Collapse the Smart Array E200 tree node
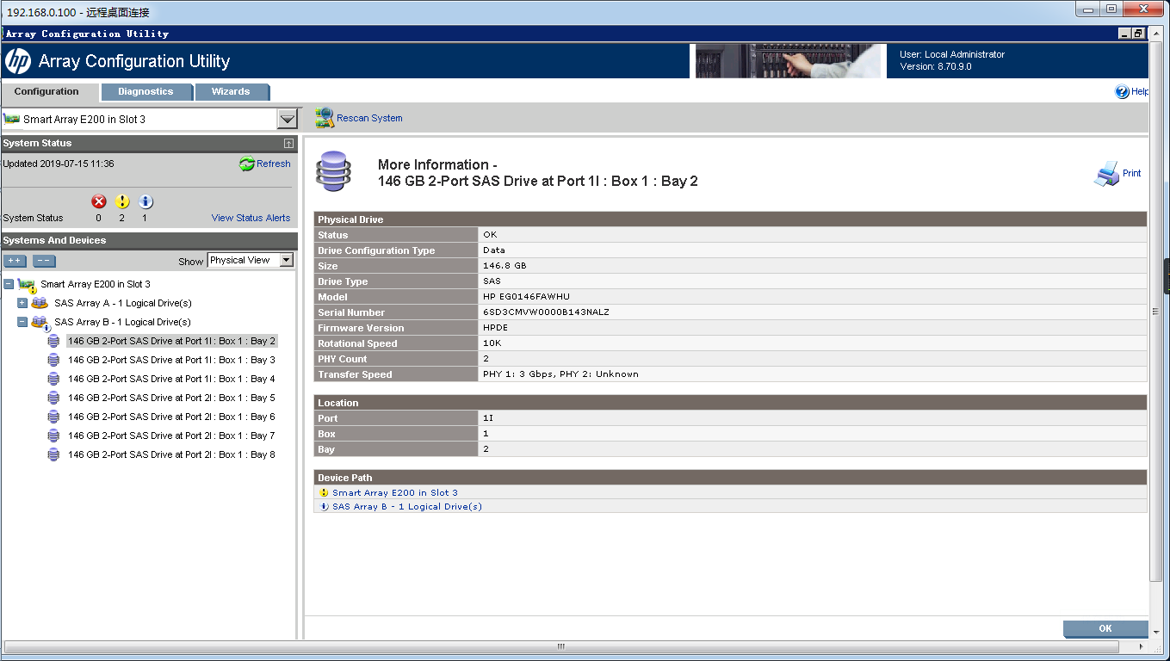Screen dimensions: 1170x661 tap(9, 284)
